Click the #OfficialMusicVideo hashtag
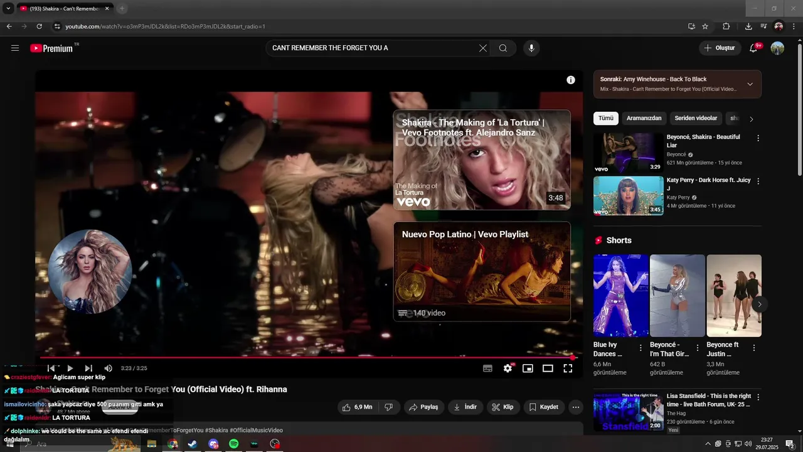The height and width of the screenshot is (452, 803). pos(256,430)
